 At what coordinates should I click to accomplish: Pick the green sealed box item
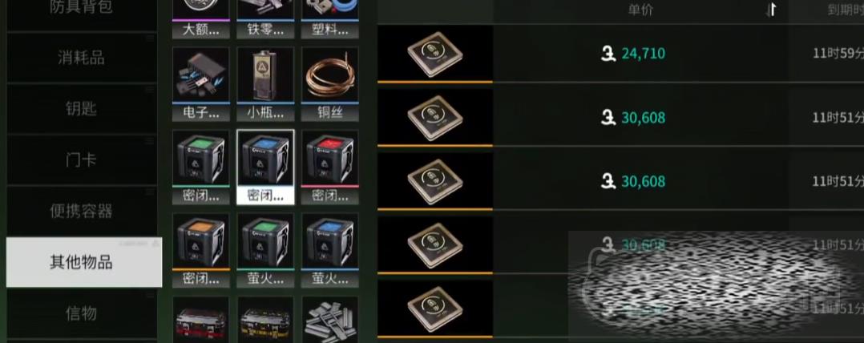pos(200,167)
